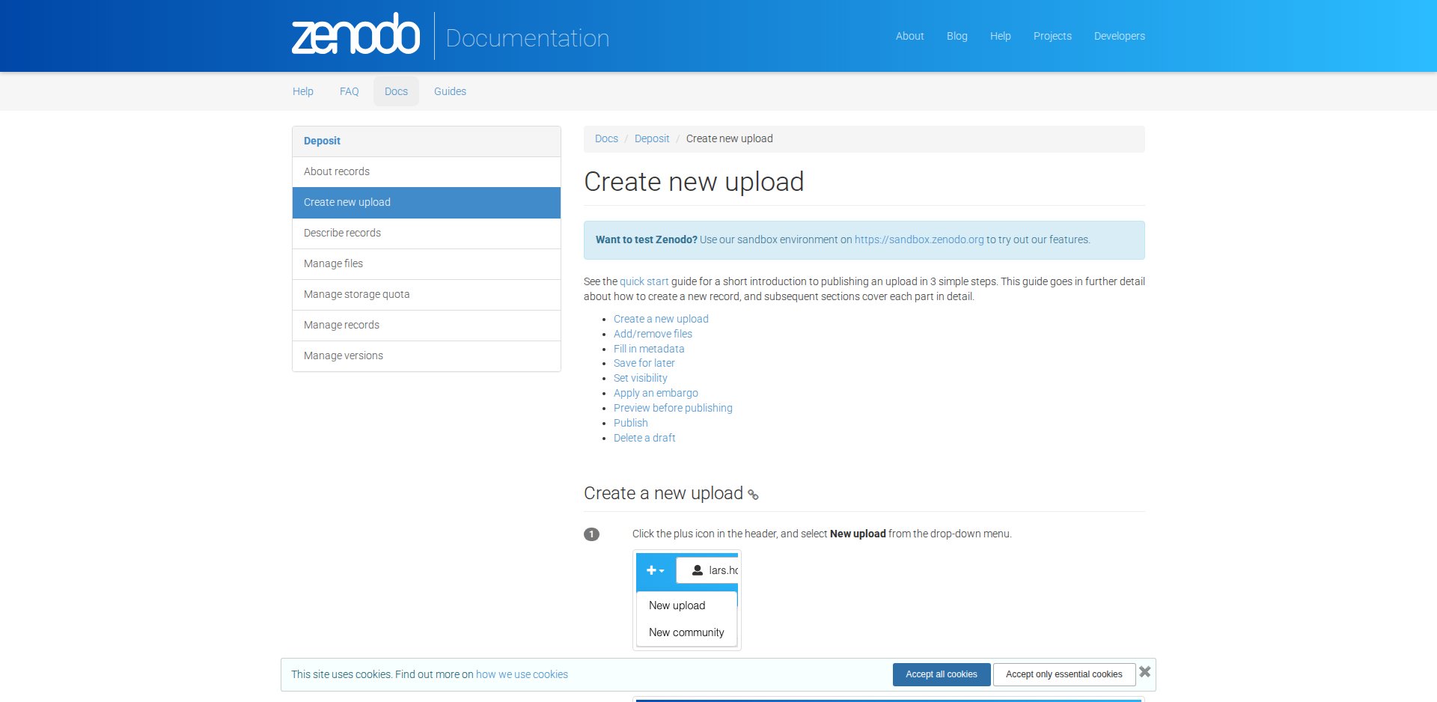Jump to the 'Set visibility' section
Viewport: 1437px width, 702px height.
pos(640,378)
